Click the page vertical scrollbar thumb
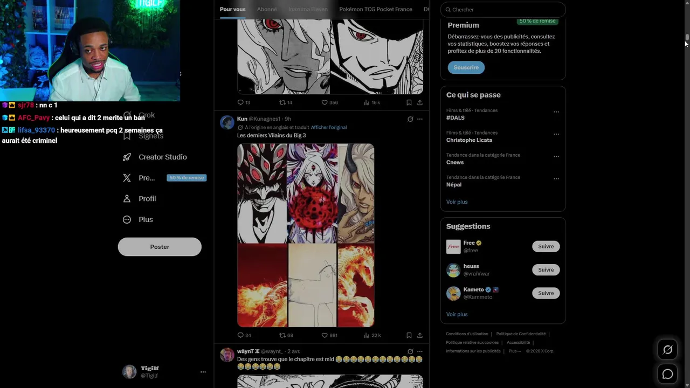The image size is (690, 388). coord(687,37)
